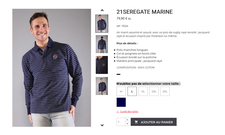Pick the 2XL size box

(154, 91)
